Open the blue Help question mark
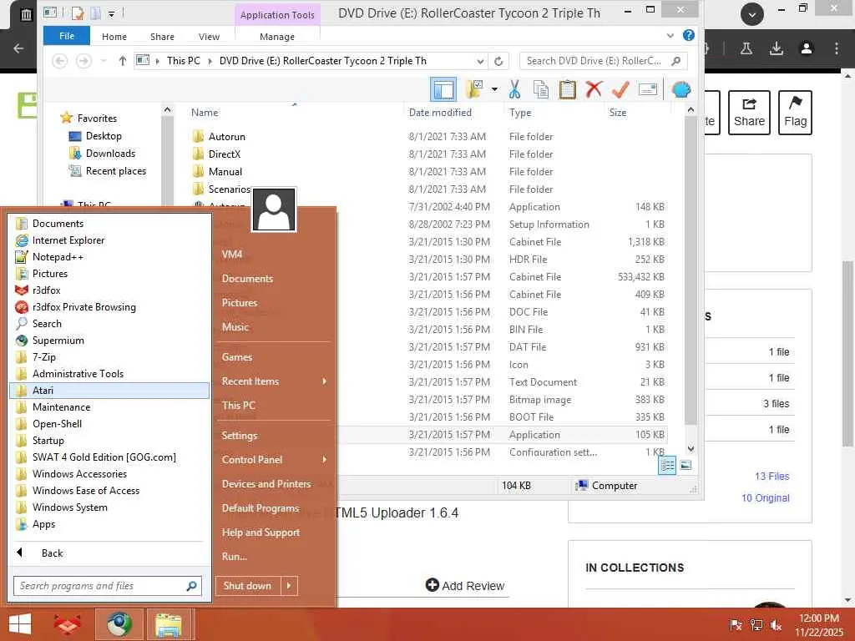Image resolution: width=855 pixels, height=641 pixels. coord(689,35)
